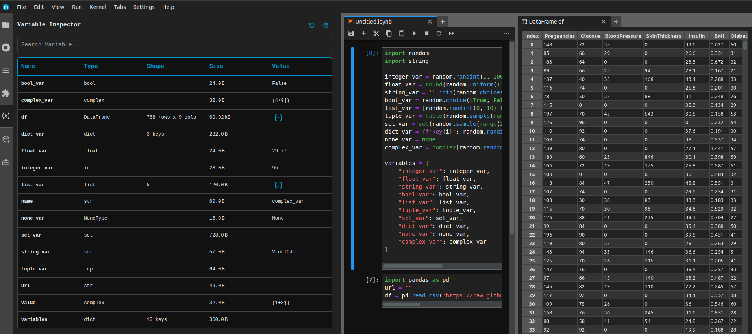This screenshot has height=334, width=752.
Task: Save the notebook with the save icon
Action: tap(351, 33)
